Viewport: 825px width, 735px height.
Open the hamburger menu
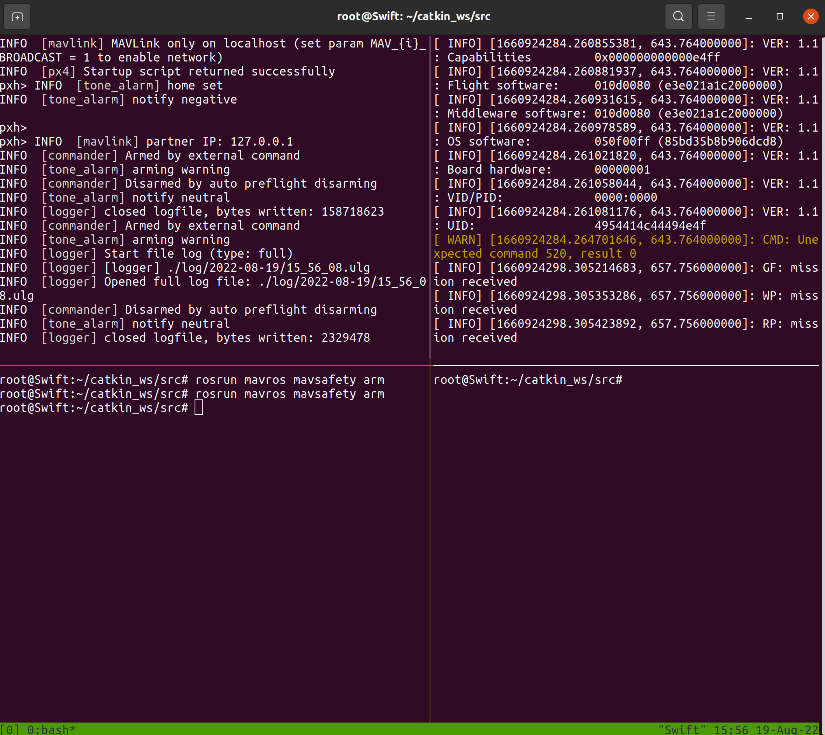[711, 17]
